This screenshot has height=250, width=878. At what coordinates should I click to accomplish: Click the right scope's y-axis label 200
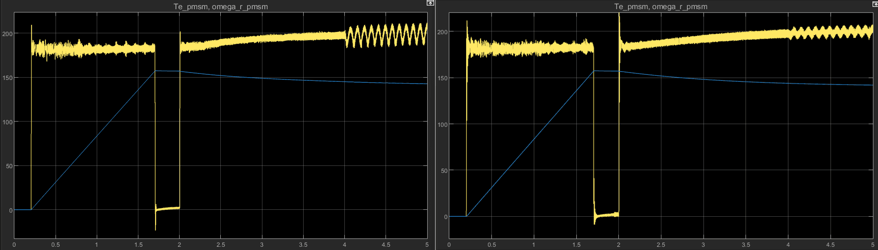(442, 32)
